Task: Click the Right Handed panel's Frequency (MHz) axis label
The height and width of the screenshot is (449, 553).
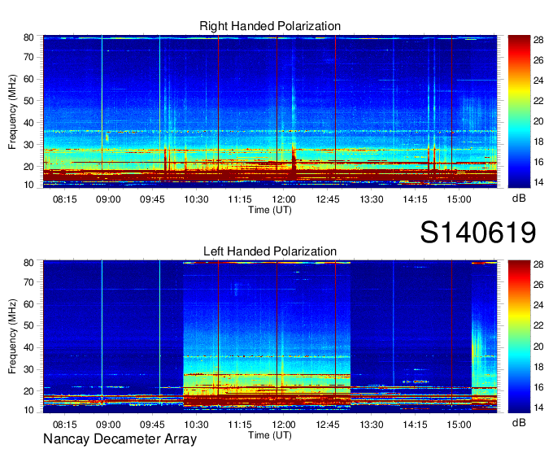Action: point(12,111)
